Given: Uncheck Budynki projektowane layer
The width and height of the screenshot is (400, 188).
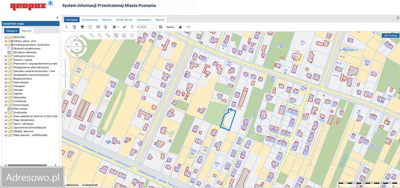Looking at the screenshot, I should point(13,48).
